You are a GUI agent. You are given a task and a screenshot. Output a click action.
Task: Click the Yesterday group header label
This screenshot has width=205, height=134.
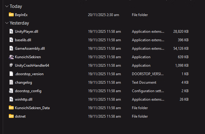tap(19, 23)
